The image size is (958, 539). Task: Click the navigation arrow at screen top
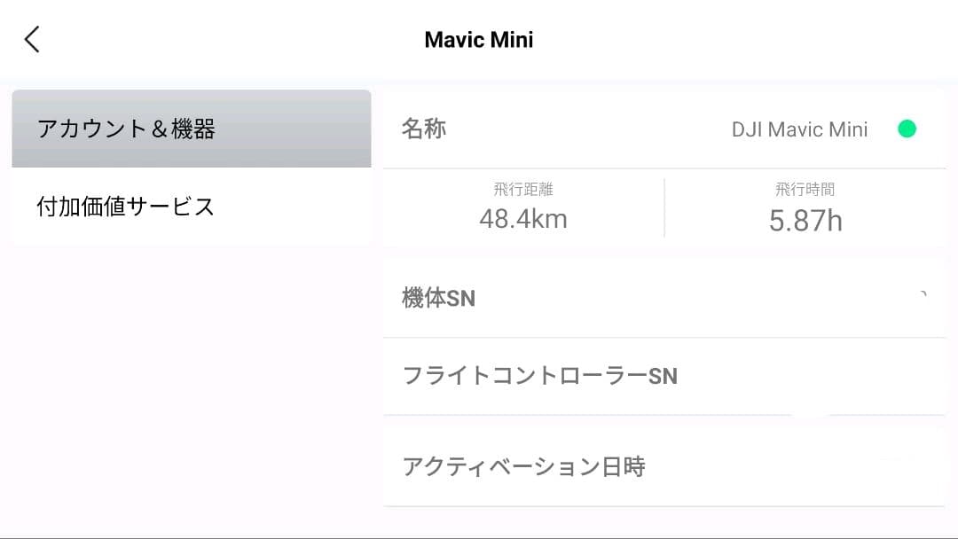click(x=31, y=39)
